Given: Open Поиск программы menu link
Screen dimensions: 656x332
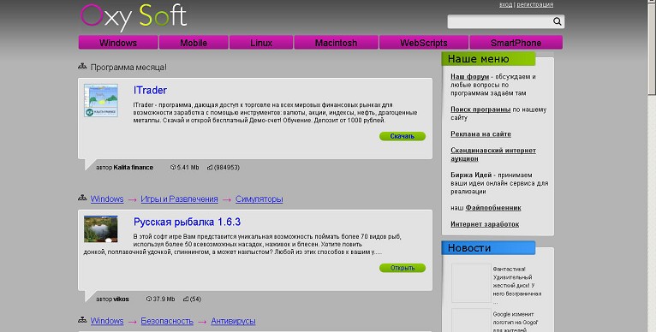Looking at the screenshot, I should [480, 110].
